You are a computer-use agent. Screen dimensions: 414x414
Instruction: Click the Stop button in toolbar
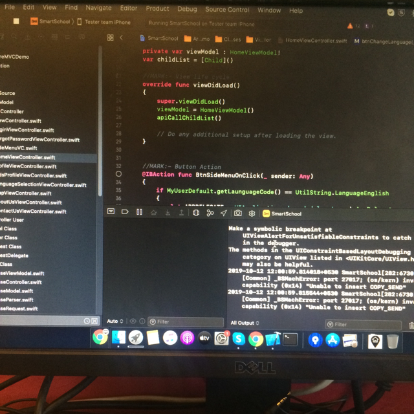(x=16, y=23)
